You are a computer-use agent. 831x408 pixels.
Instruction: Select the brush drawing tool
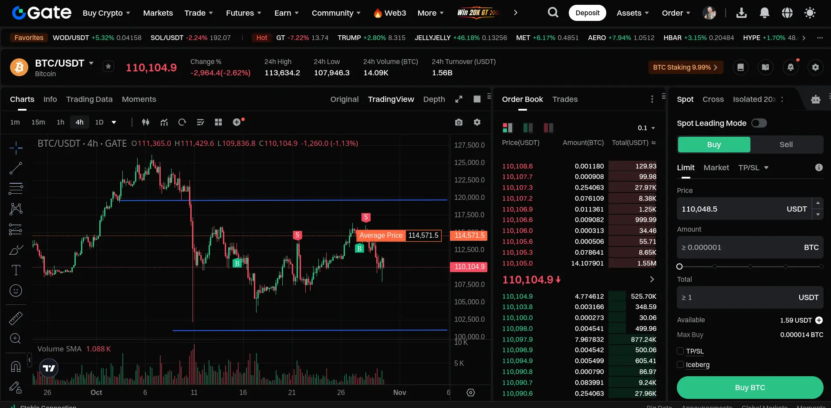[x=16, y=250]
